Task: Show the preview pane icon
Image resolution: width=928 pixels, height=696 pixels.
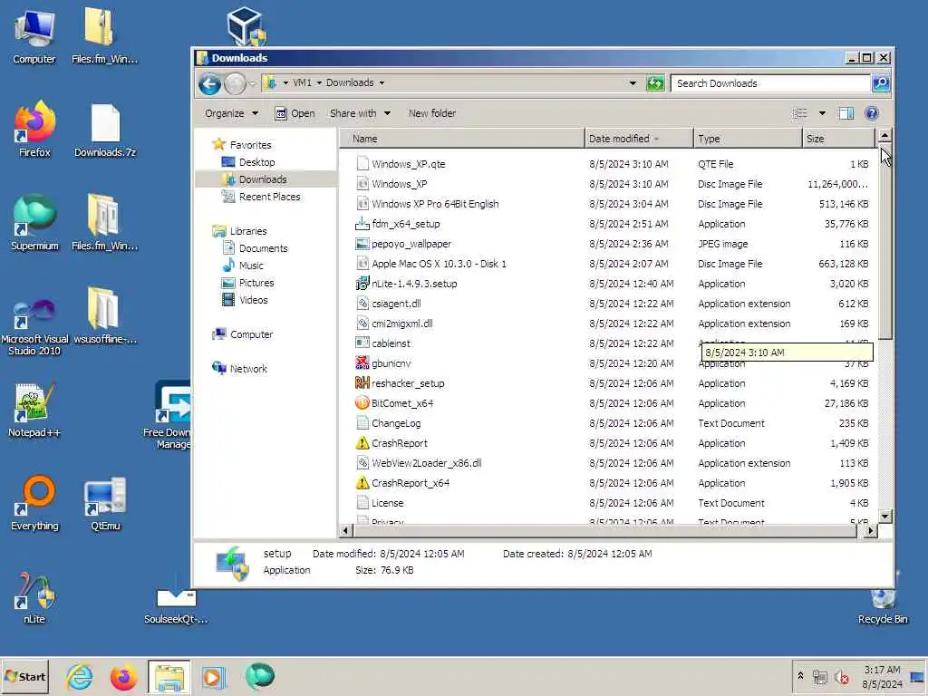Action: pos(846,113)
